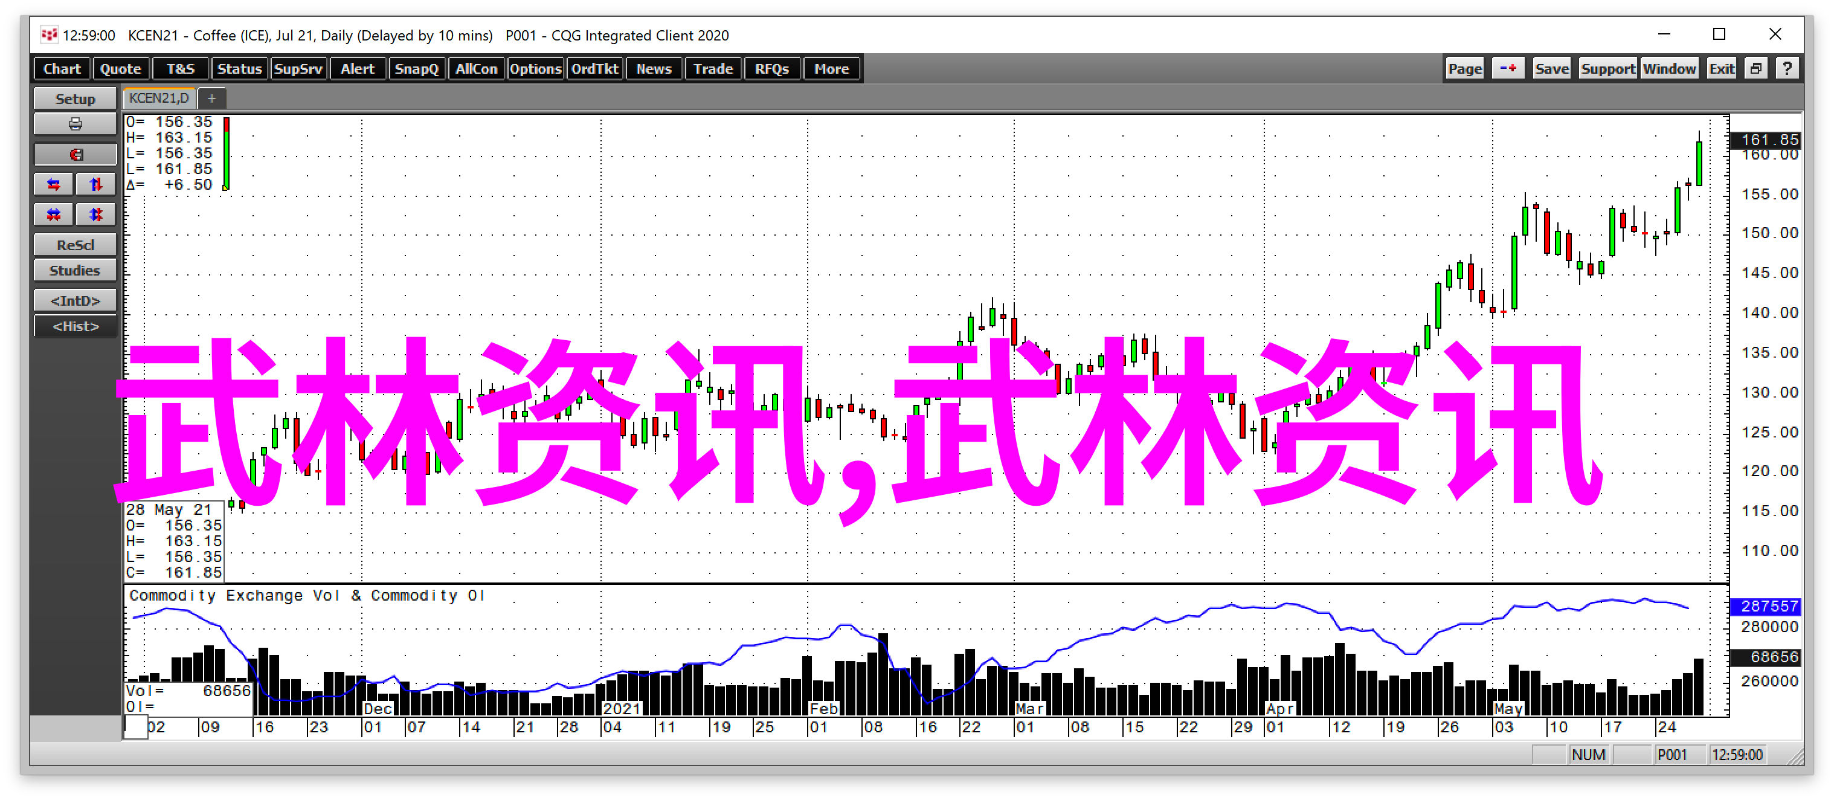Open the Trade toolbar button
The height and width of the screenshot is (800, 1834).
coord(713,69)
